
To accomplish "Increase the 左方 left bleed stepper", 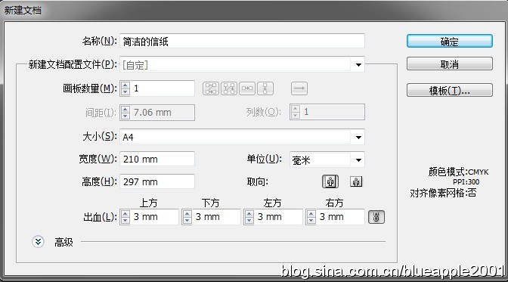I will tap(249, 213).
